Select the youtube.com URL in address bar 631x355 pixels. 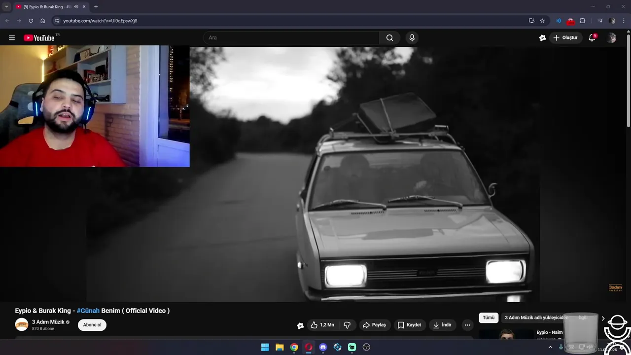coord(100,21)
